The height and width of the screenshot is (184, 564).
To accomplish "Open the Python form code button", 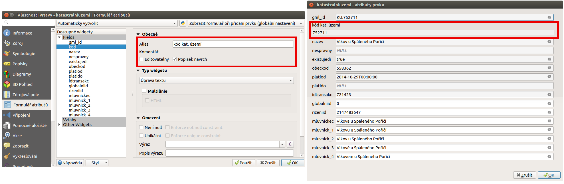I will (183, 23).
